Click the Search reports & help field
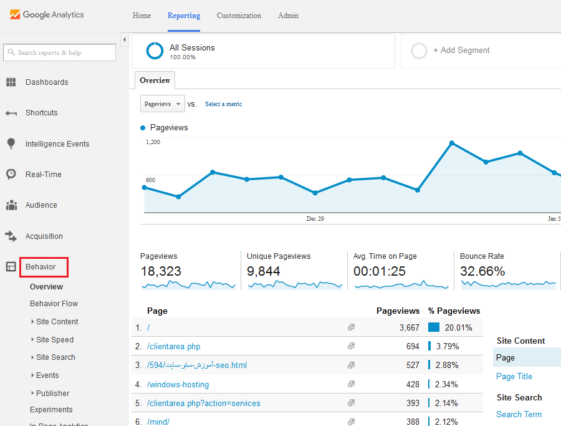The width and height of the screenshot is (561, 426). (59, 52)
